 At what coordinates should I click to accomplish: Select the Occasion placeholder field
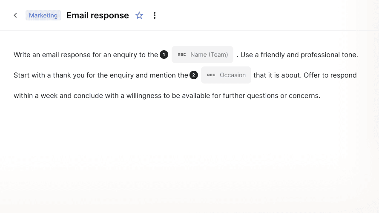click(x=226, y=75)
